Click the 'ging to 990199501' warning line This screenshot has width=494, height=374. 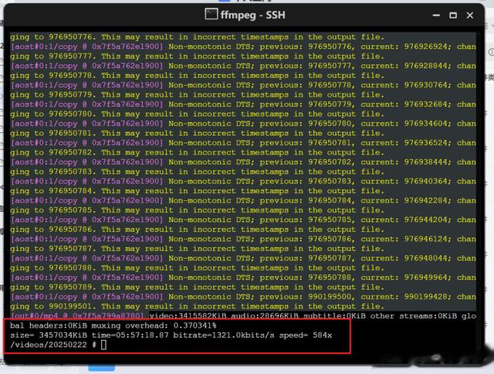(198, 306)
